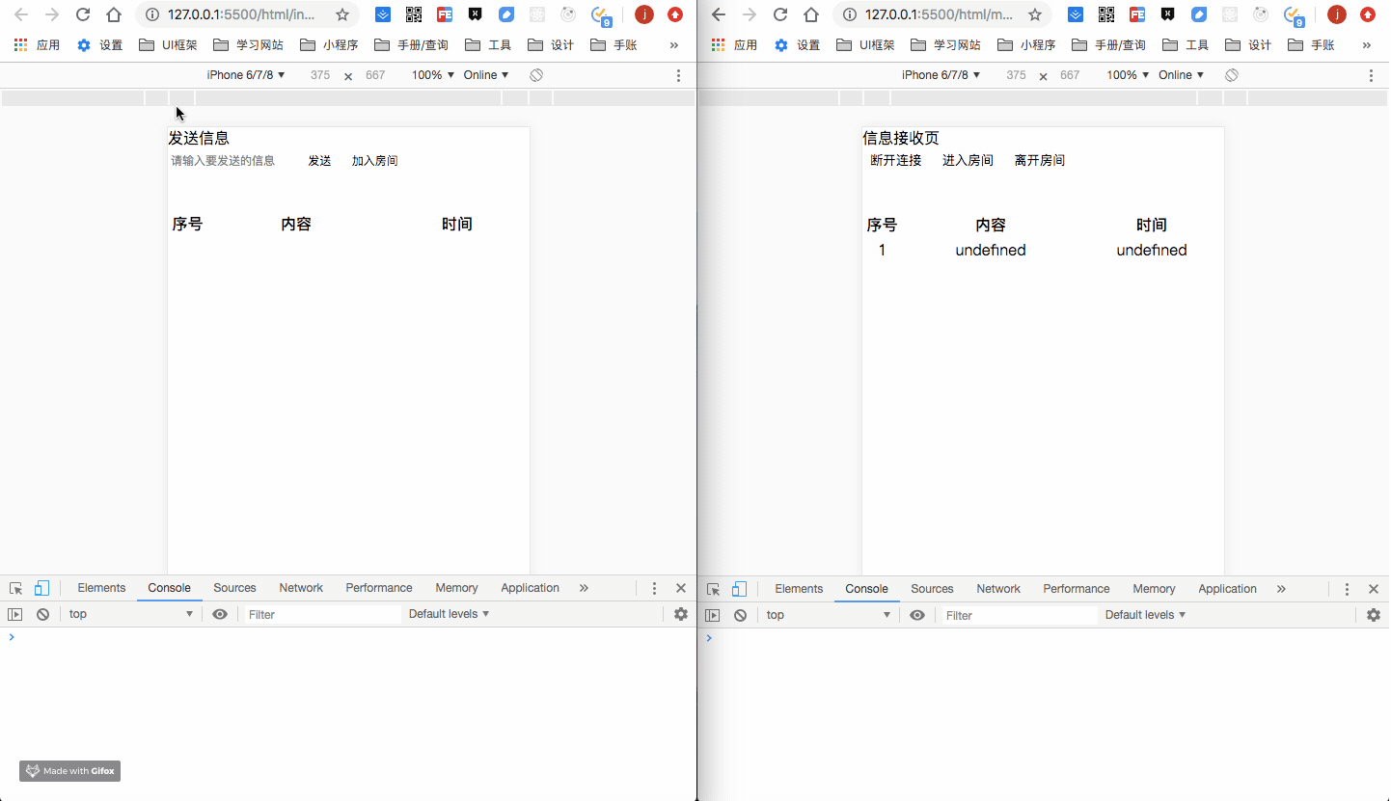The width and height of the screenshot is (1391, 801).
Task: Clear the console in the left DevTools panel
Action: point(42,614)
